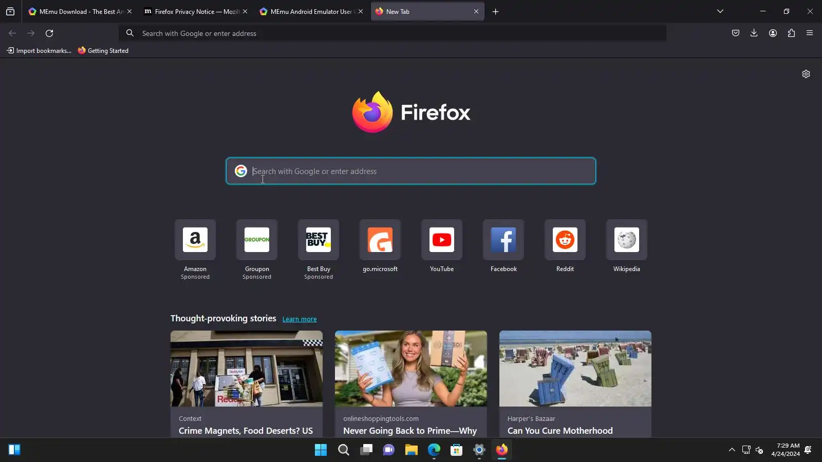Open Windows Start menu
The width and height of the screenshot is (822, 462).
click(x=321, y=450)
